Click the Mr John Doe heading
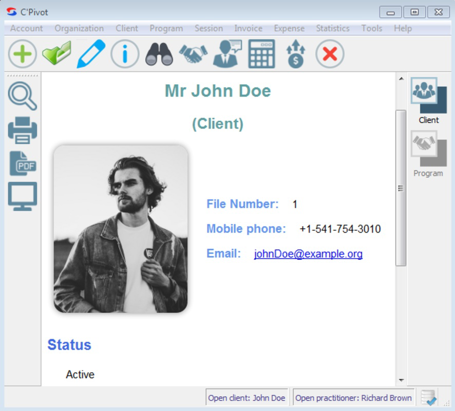 (218, 91)
